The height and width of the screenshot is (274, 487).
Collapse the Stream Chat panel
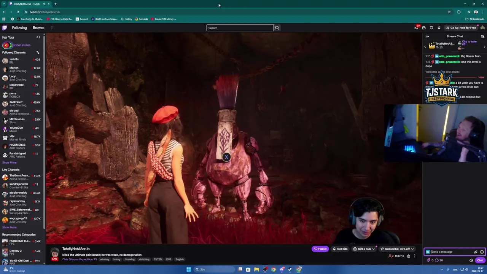(x=427, y=37)
